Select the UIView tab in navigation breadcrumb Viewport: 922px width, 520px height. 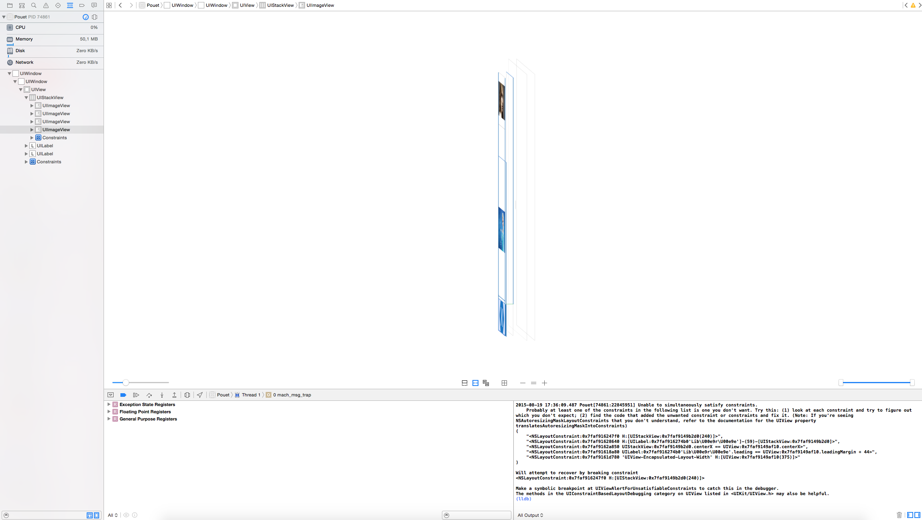[x=246, y=5]
